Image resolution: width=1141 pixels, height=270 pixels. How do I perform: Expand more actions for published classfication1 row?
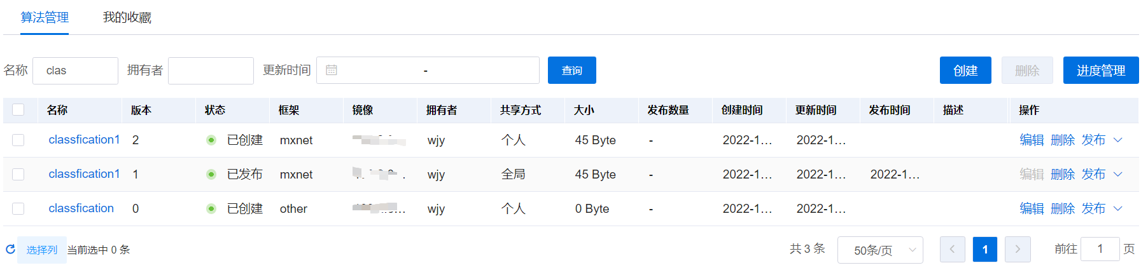coord(1118,174)
